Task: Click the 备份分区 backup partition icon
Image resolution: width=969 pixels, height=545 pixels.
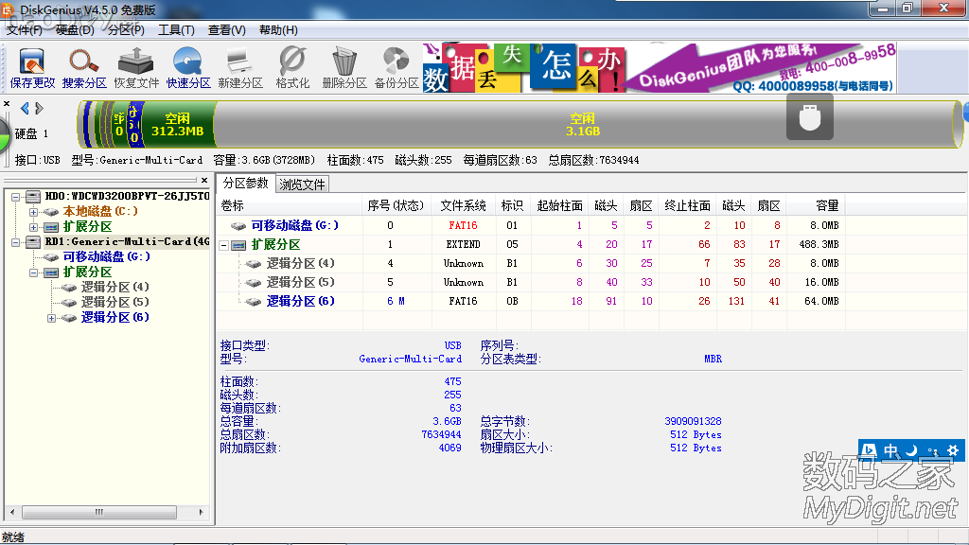Action: coord(396,68)
